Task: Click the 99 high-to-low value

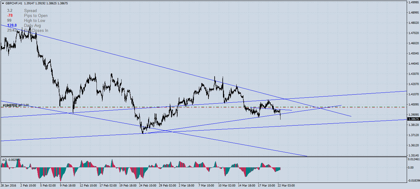Action: click(x=9, y=21)
